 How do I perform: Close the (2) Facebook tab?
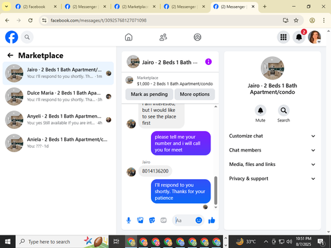(x=55, y=7)
